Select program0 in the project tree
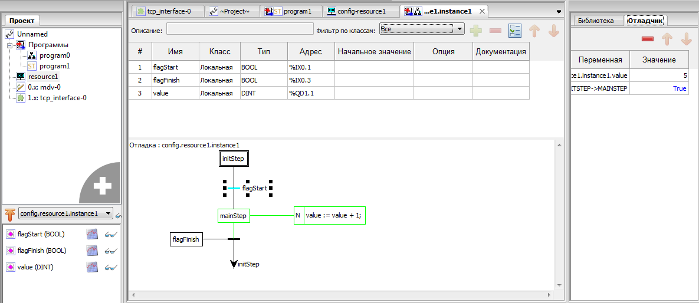 (54, 55)
